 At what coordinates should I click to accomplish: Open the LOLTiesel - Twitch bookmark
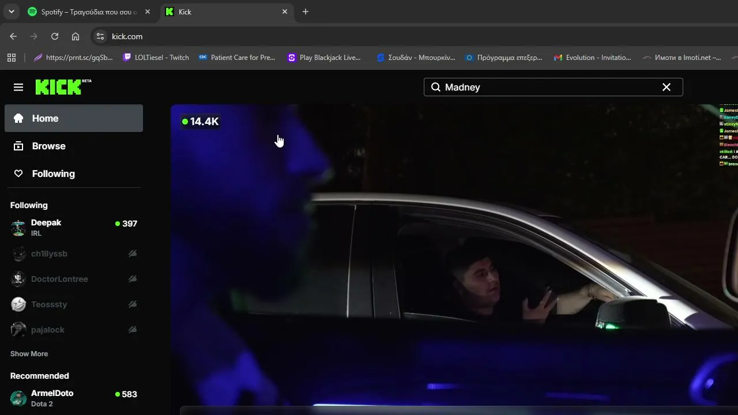coord(156,58)
